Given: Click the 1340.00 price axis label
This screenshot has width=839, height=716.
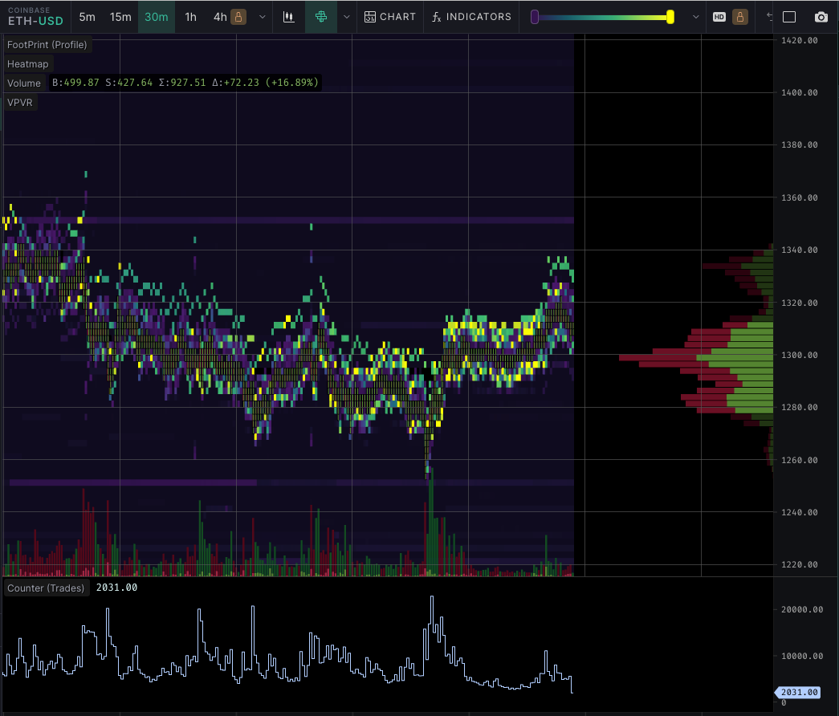Looking at the screenshot, I should click(800, 250).
